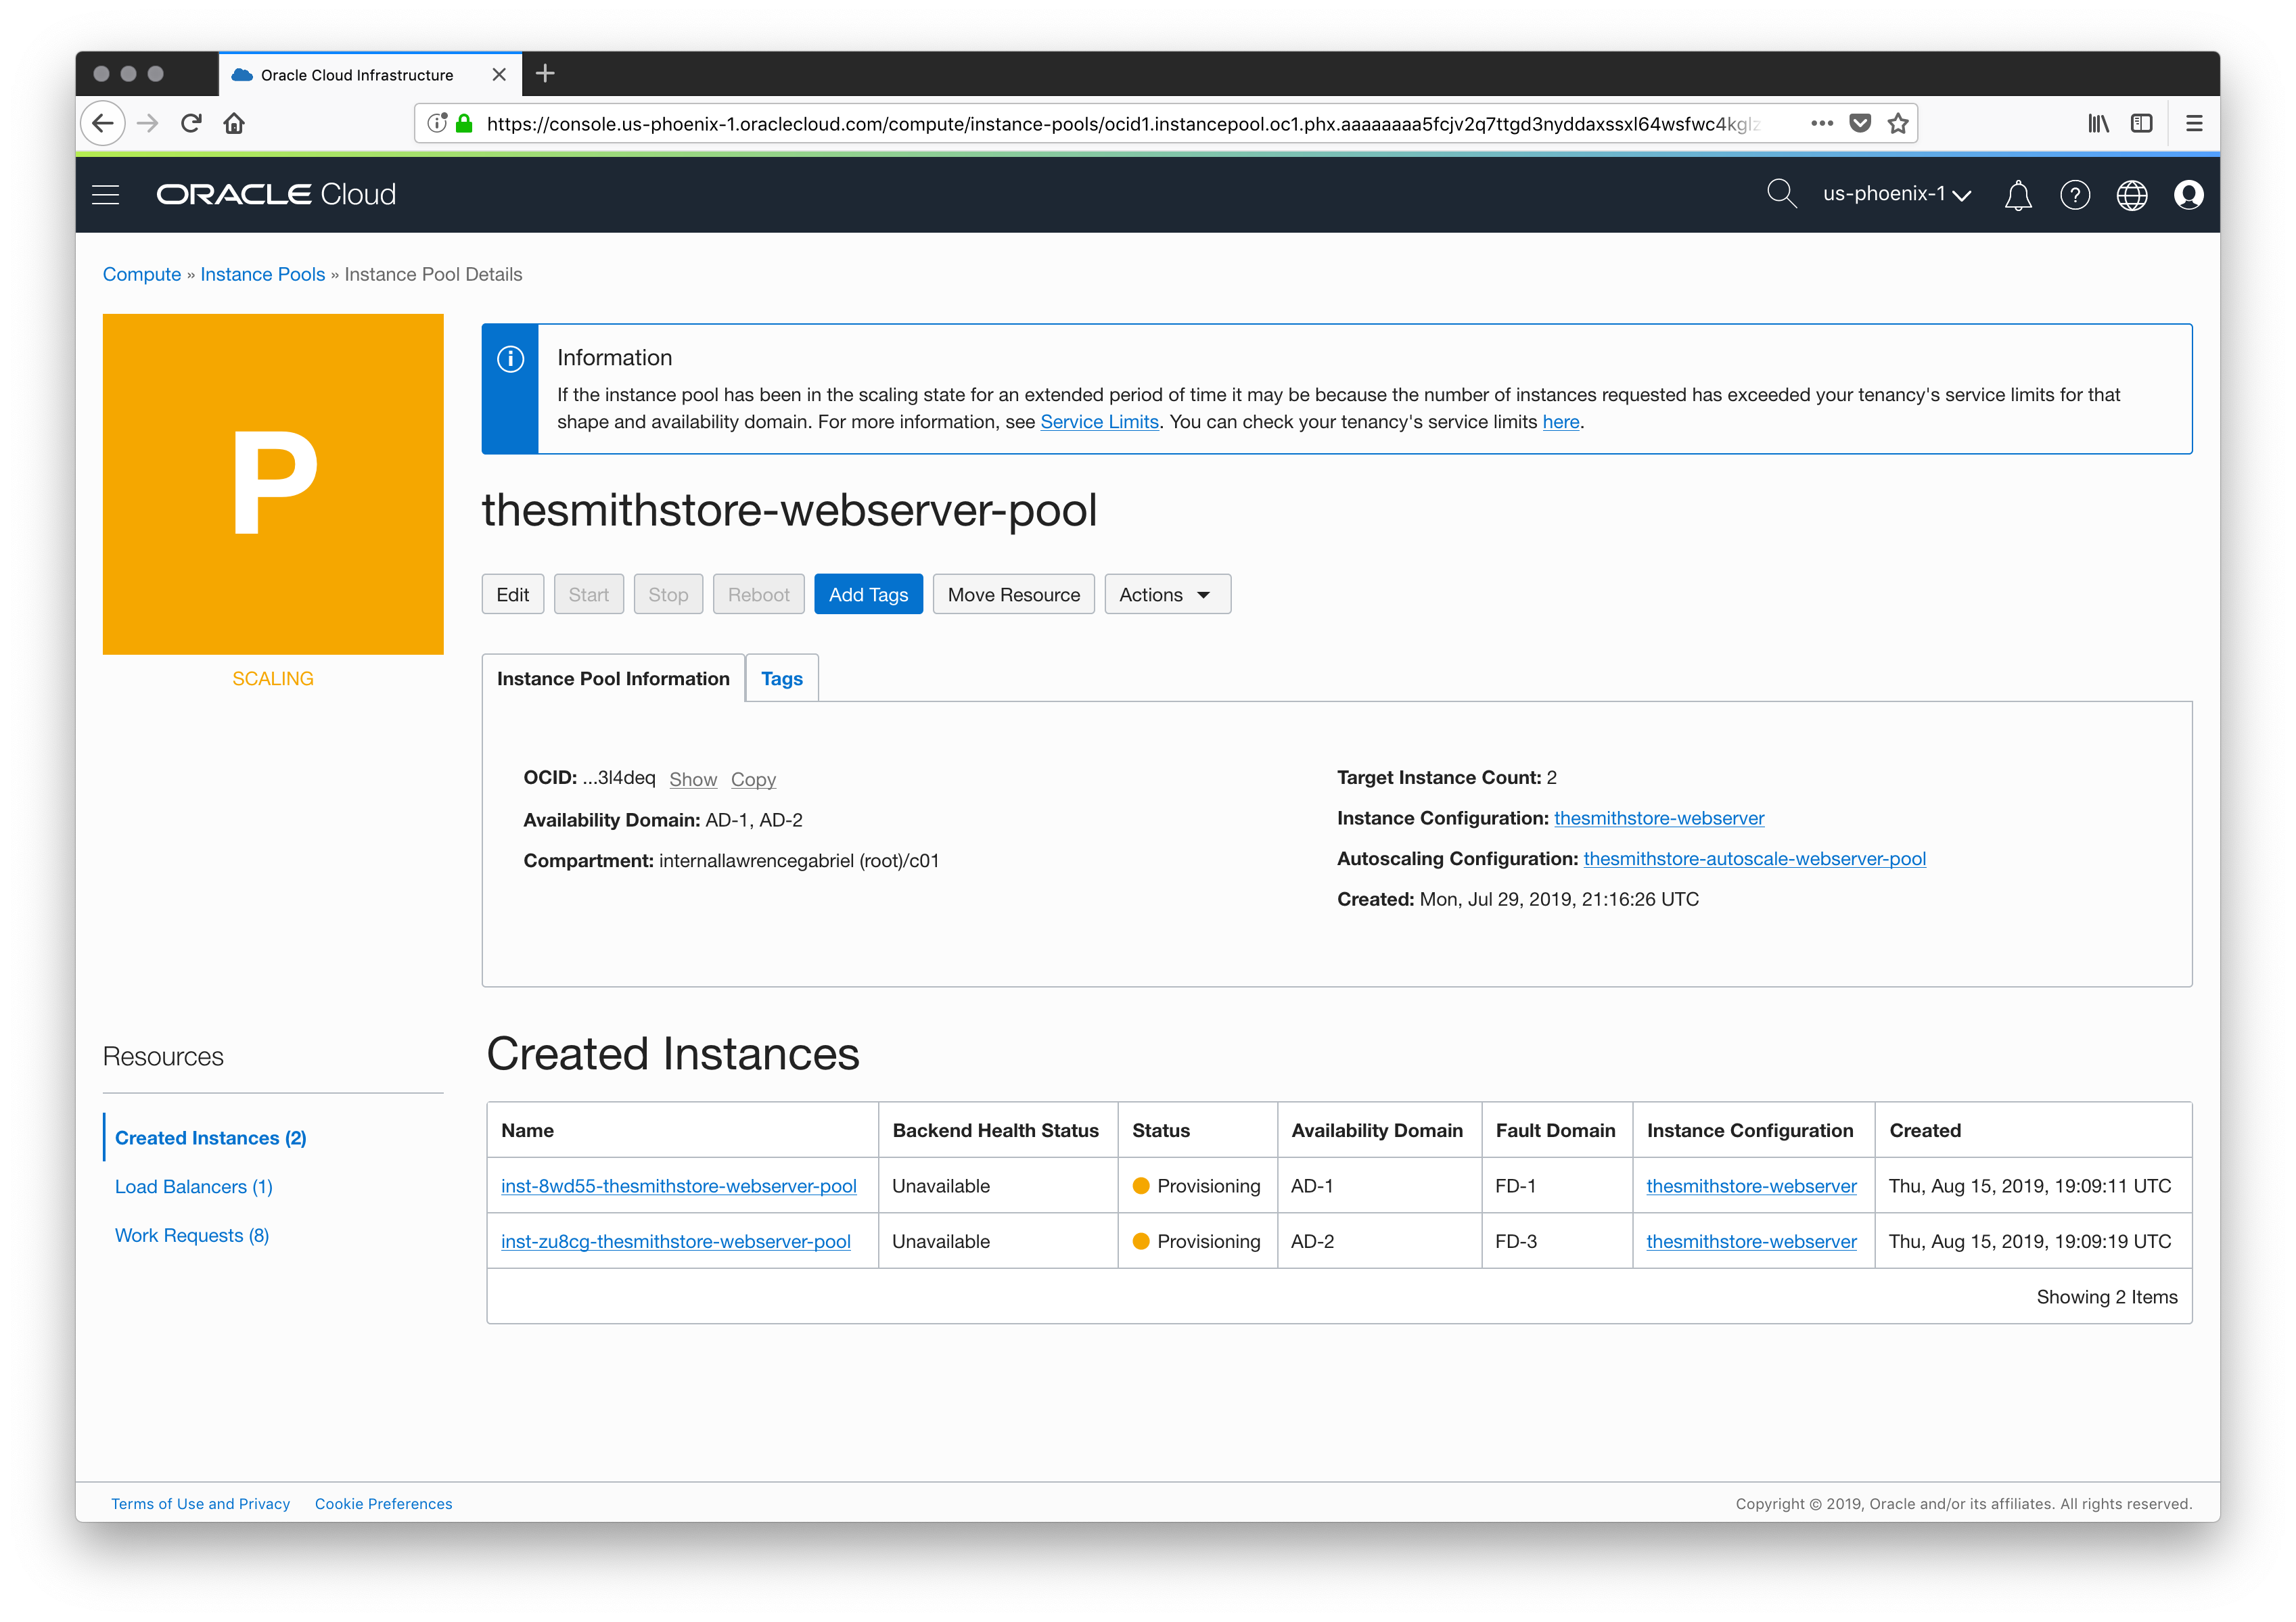Click the search magnifier icon in header
This screenshot has height=1622, width=2296.
pos(1780,193)
